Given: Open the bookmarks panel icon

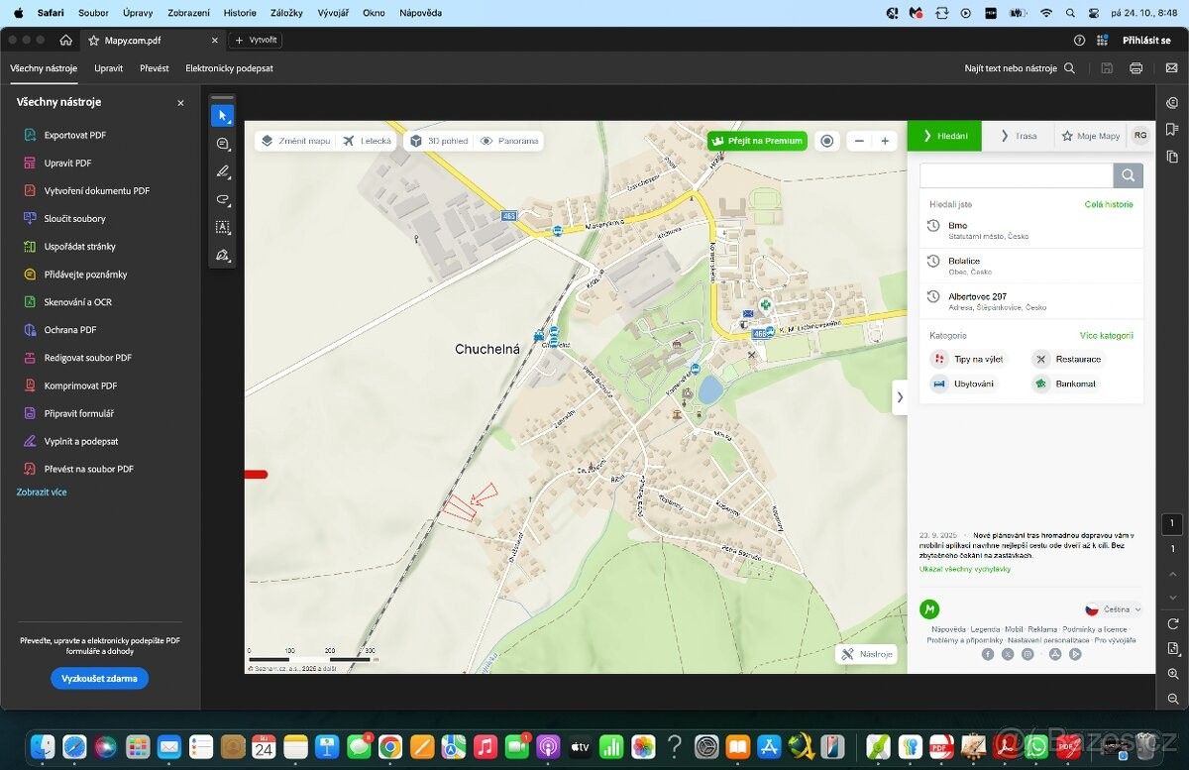Looking at the screenshot, I should tap(1172, 129).
